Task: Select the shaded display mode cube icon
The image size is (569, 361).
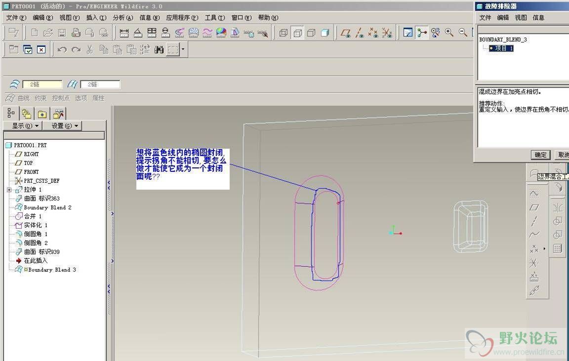Action: [325, 33]
